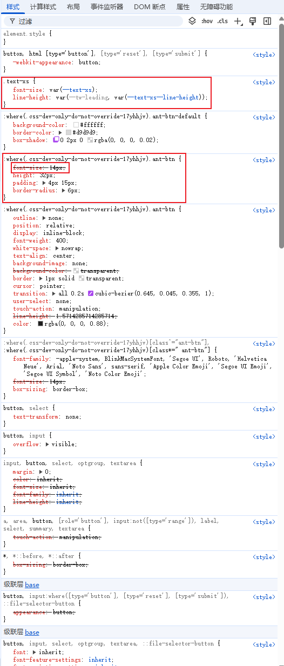Viewport: 284px width, 666px height.
Task: Click the font-weight: 400 declaration
Action: pos(40,240)
